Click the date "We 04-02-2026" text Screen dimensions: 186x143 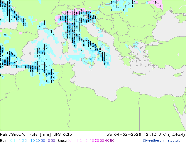coord(124,135)
